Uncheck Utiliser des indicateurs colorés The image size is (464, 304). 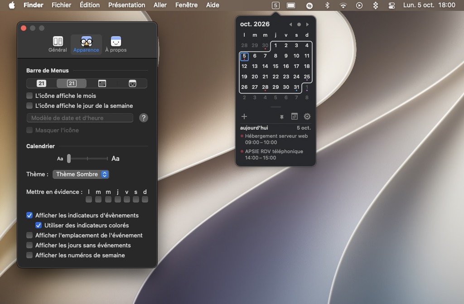click(x=39, y=225)
